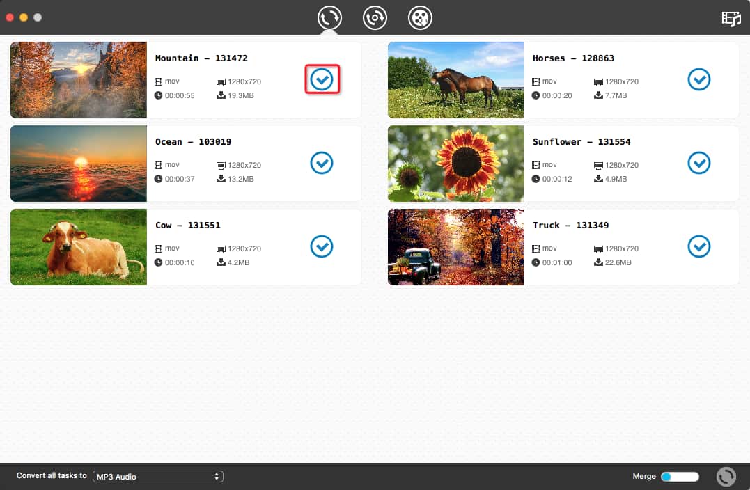Open the Convert all tasks to dropdown

(157, 476)
